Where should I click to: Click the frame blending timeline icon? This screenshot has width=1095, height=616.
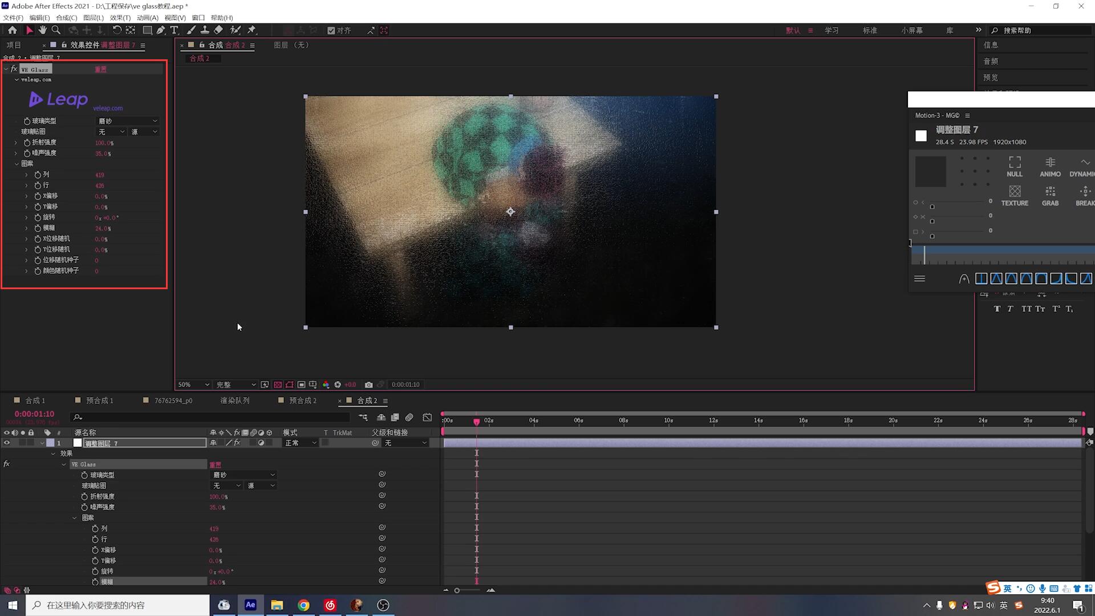pyautogui.click(x=395, y=418)
